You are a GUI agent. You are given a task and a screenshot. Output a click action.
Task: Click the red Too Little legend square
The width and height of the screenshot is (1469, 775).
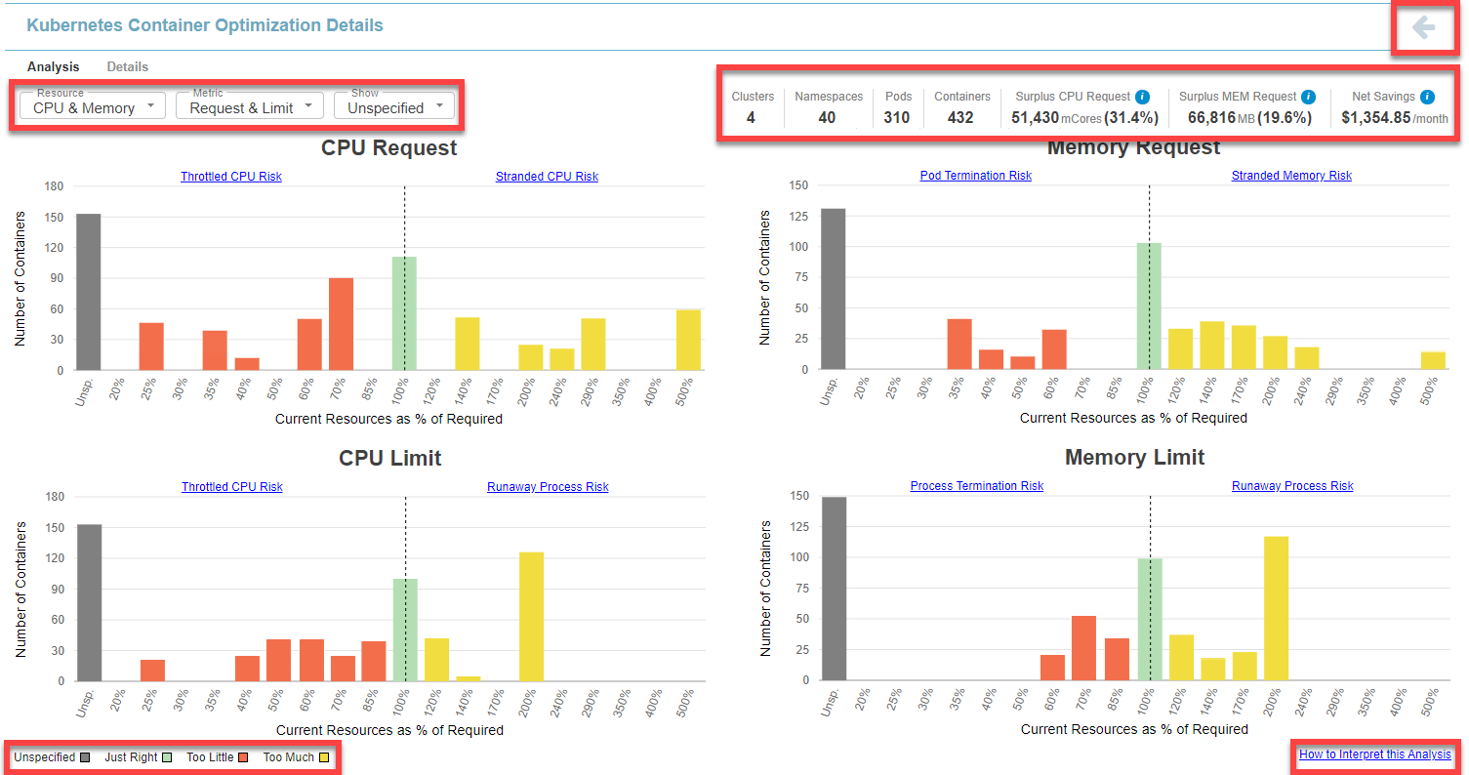[244, 757]
